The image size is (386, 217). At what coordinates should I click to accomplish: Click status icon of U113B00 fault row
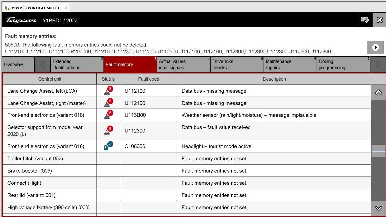[108, 115]
